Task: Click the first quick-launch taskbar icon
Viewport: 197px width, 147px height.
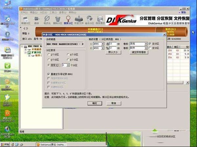Action: [12, 145]
